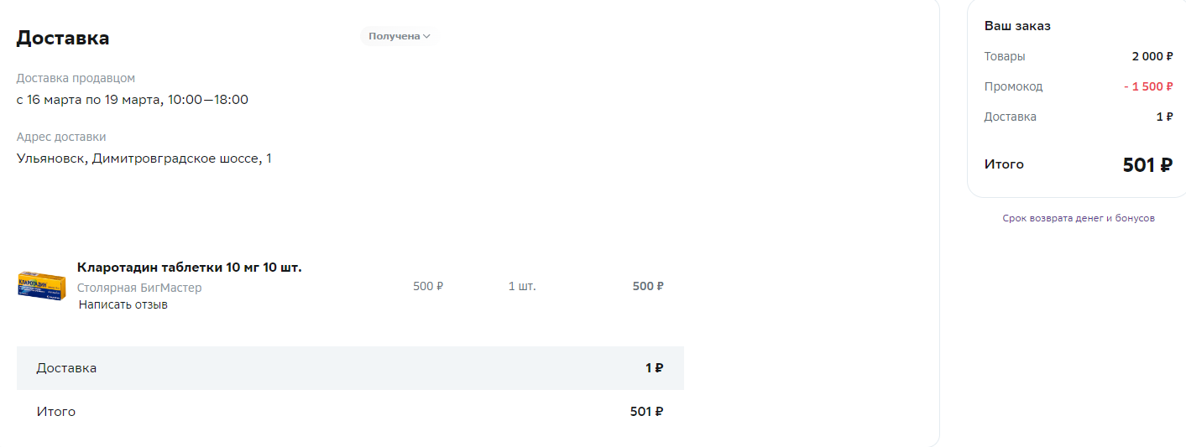Click the Доставка section heading
This screenshot has height=447, width=1186.
63,38
